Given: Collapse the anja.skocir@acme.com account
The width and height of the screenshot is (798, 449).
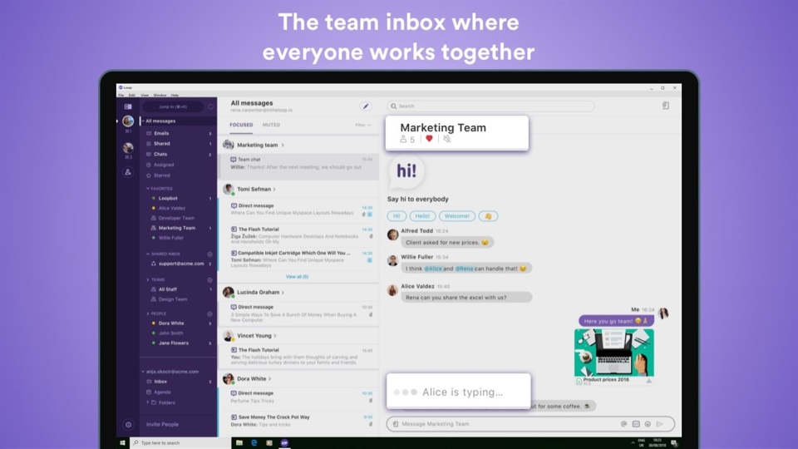Looking at the screenshot, I should tap(143, 372).
